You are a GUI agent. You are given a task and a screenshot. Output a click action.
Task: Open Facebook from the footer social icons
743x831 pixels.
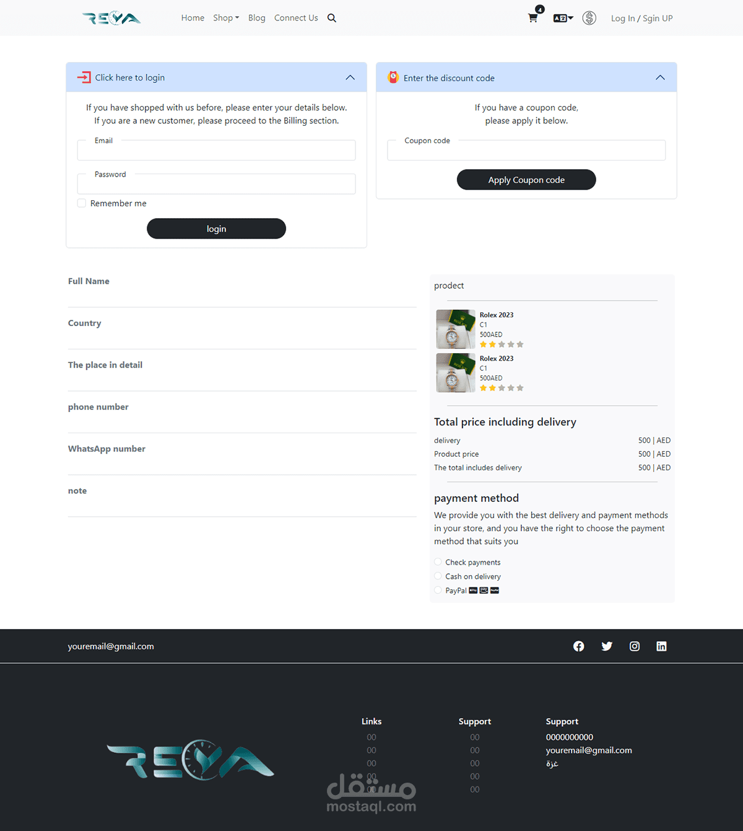578,646
